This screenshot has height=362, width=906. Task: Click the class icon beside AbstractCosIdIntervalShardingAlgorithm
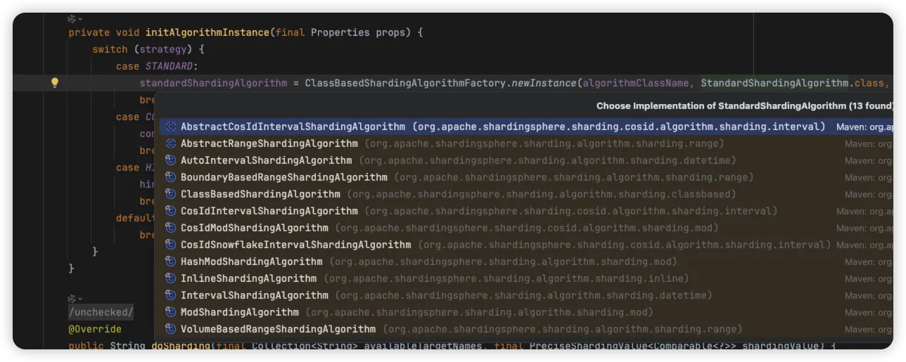[x=170, y=127]
